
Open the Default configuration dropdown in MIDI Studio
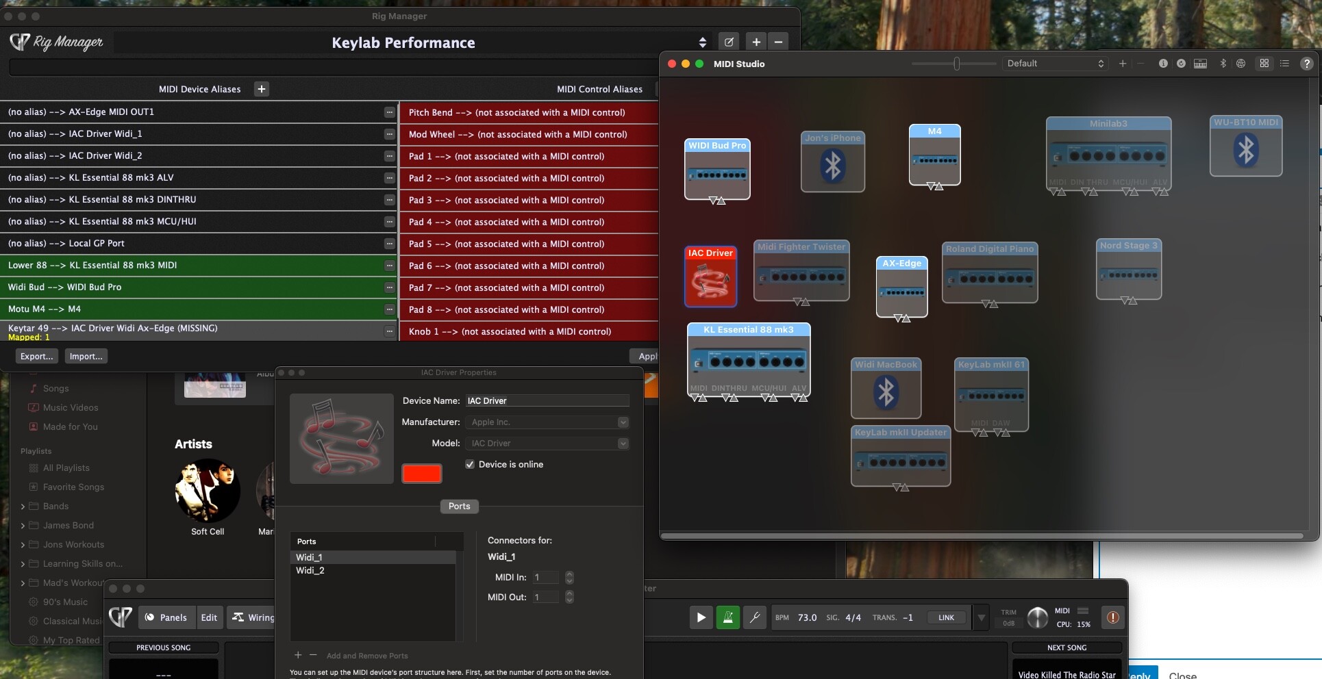[x=1055, y=63]
